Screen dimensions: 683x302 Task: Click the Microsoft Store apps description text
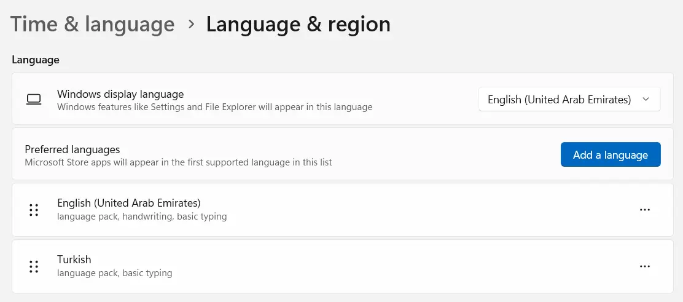click(x=178, y=162)
